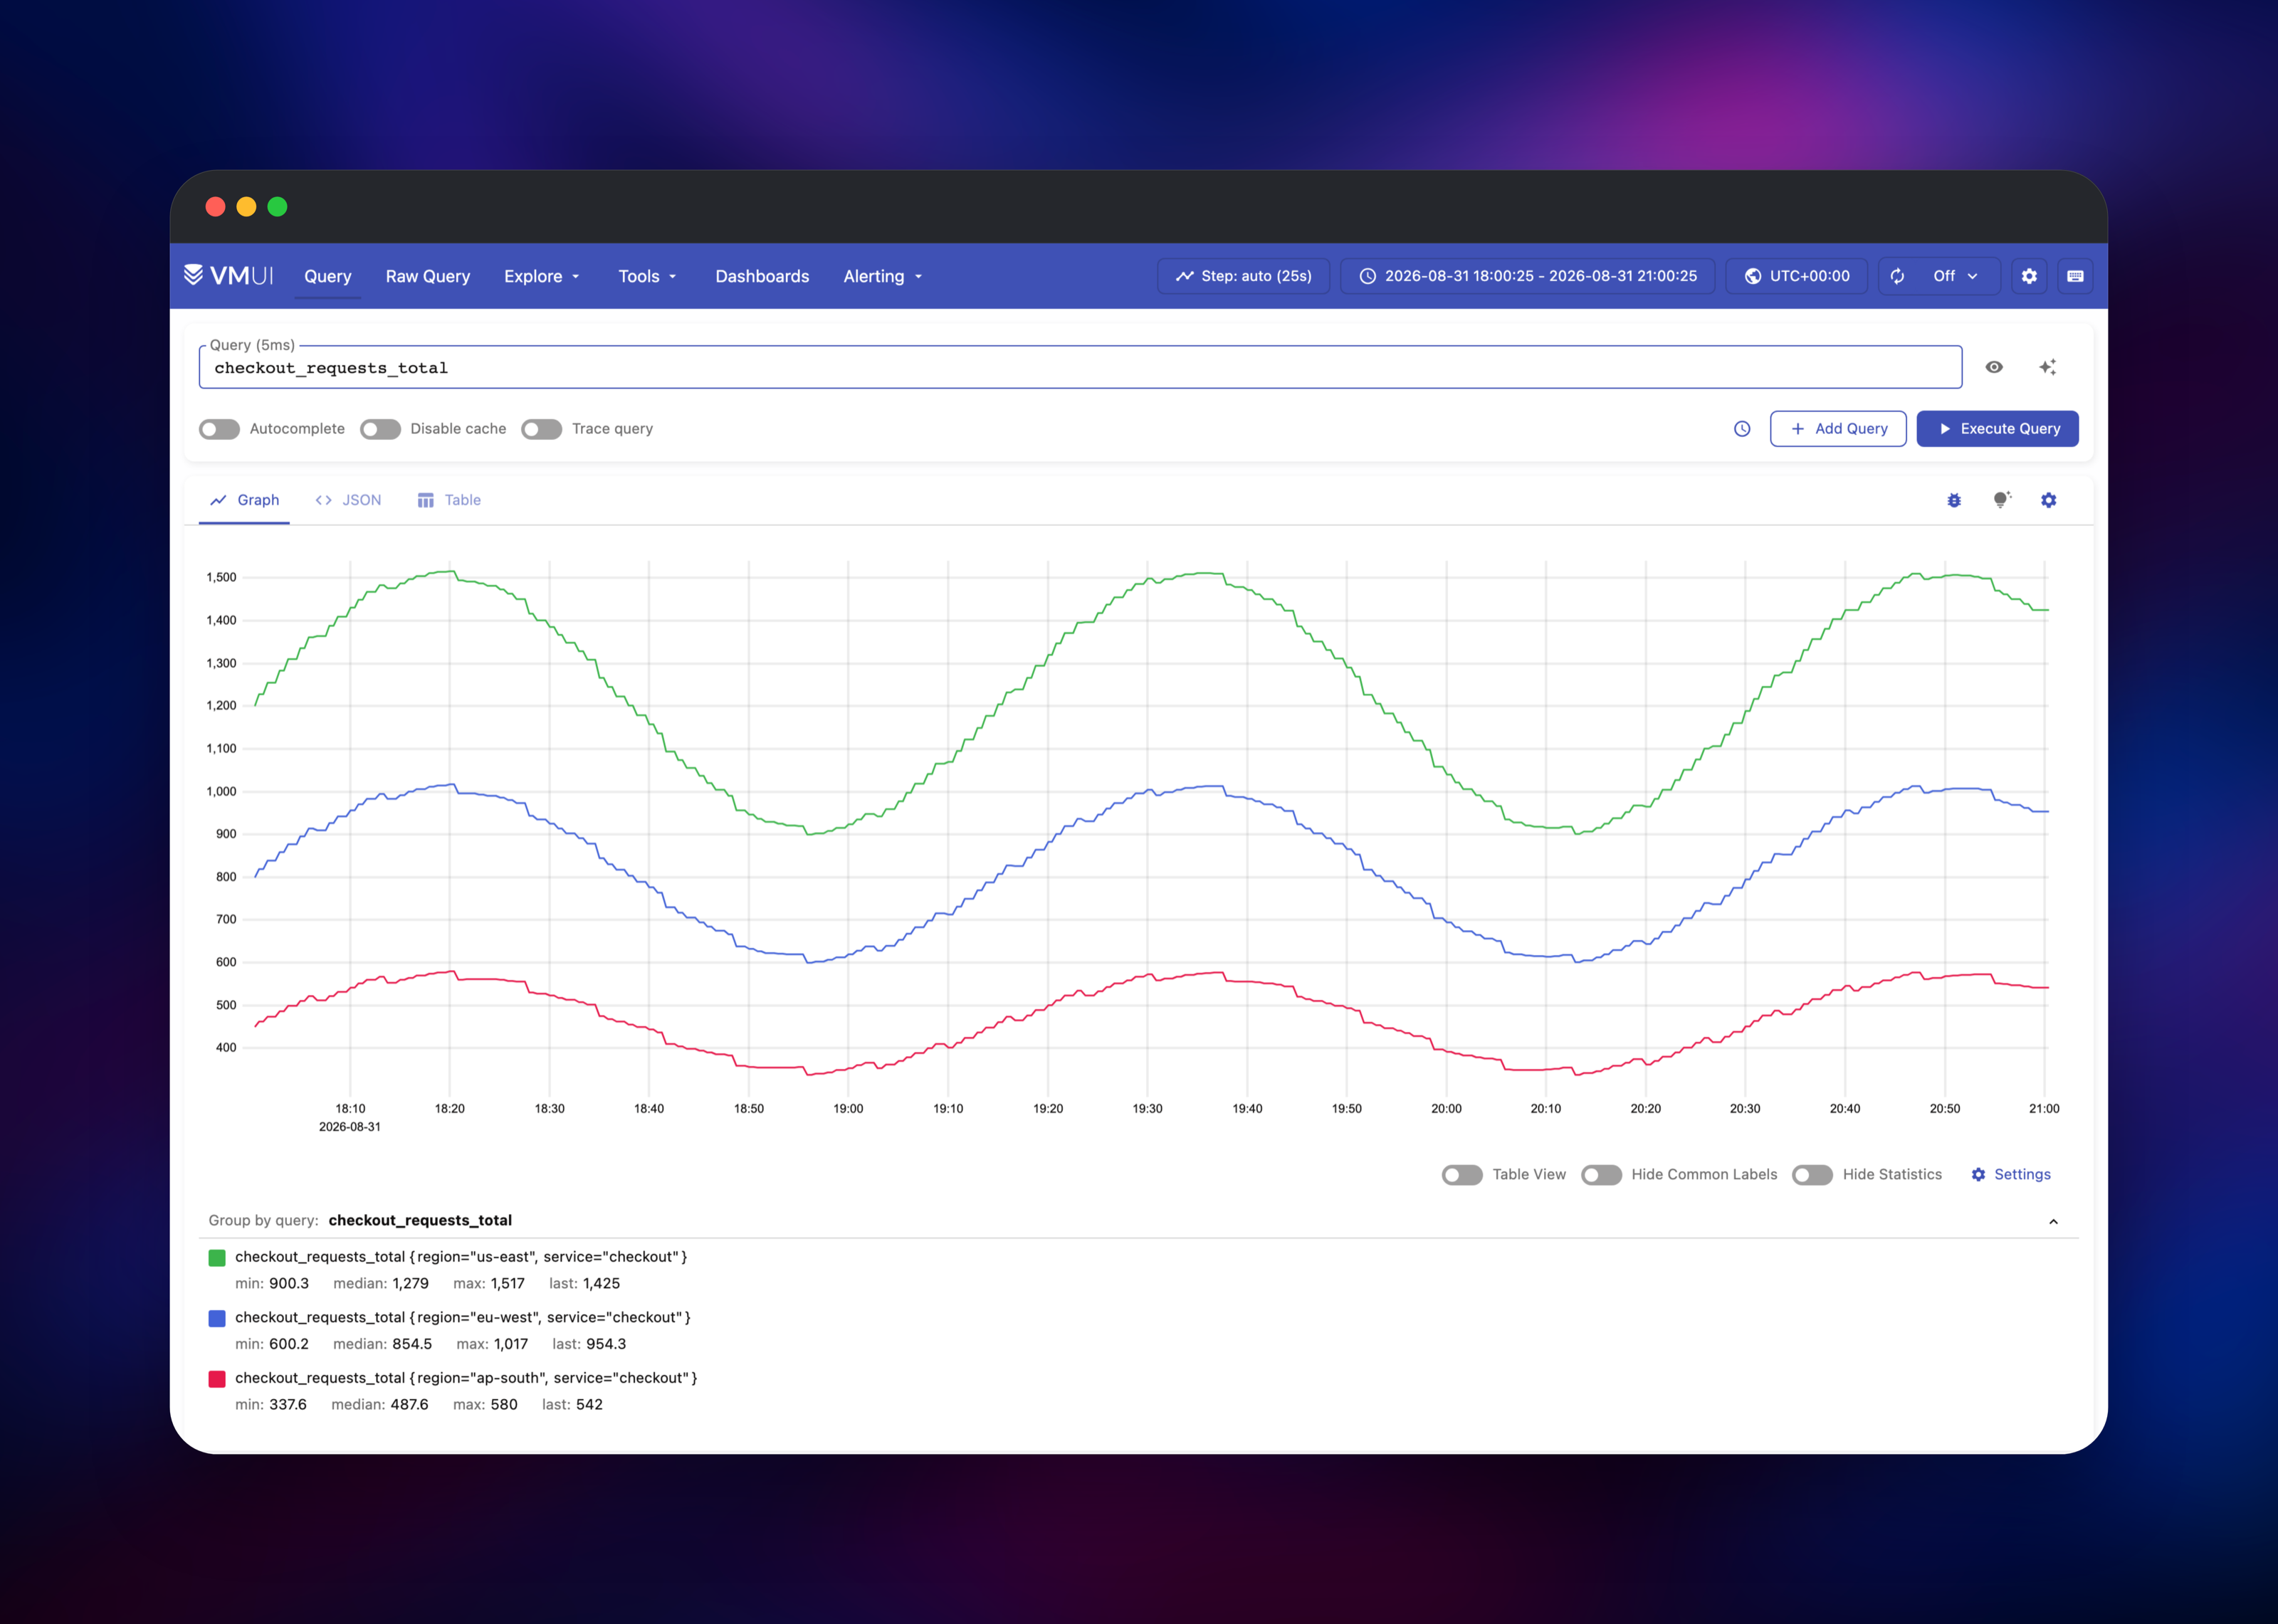Click the sparkle prettify query icon

click(2047, 367)
